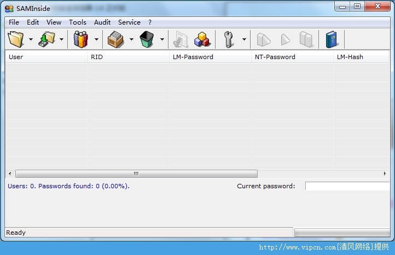
Task: Click the 'Current password:' label
Action: pyautogui.click(x=266, y=186)
